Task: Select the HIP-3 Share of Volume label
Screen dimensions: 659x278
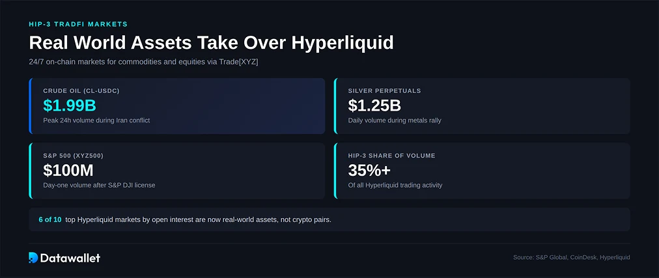Action: 391,156
